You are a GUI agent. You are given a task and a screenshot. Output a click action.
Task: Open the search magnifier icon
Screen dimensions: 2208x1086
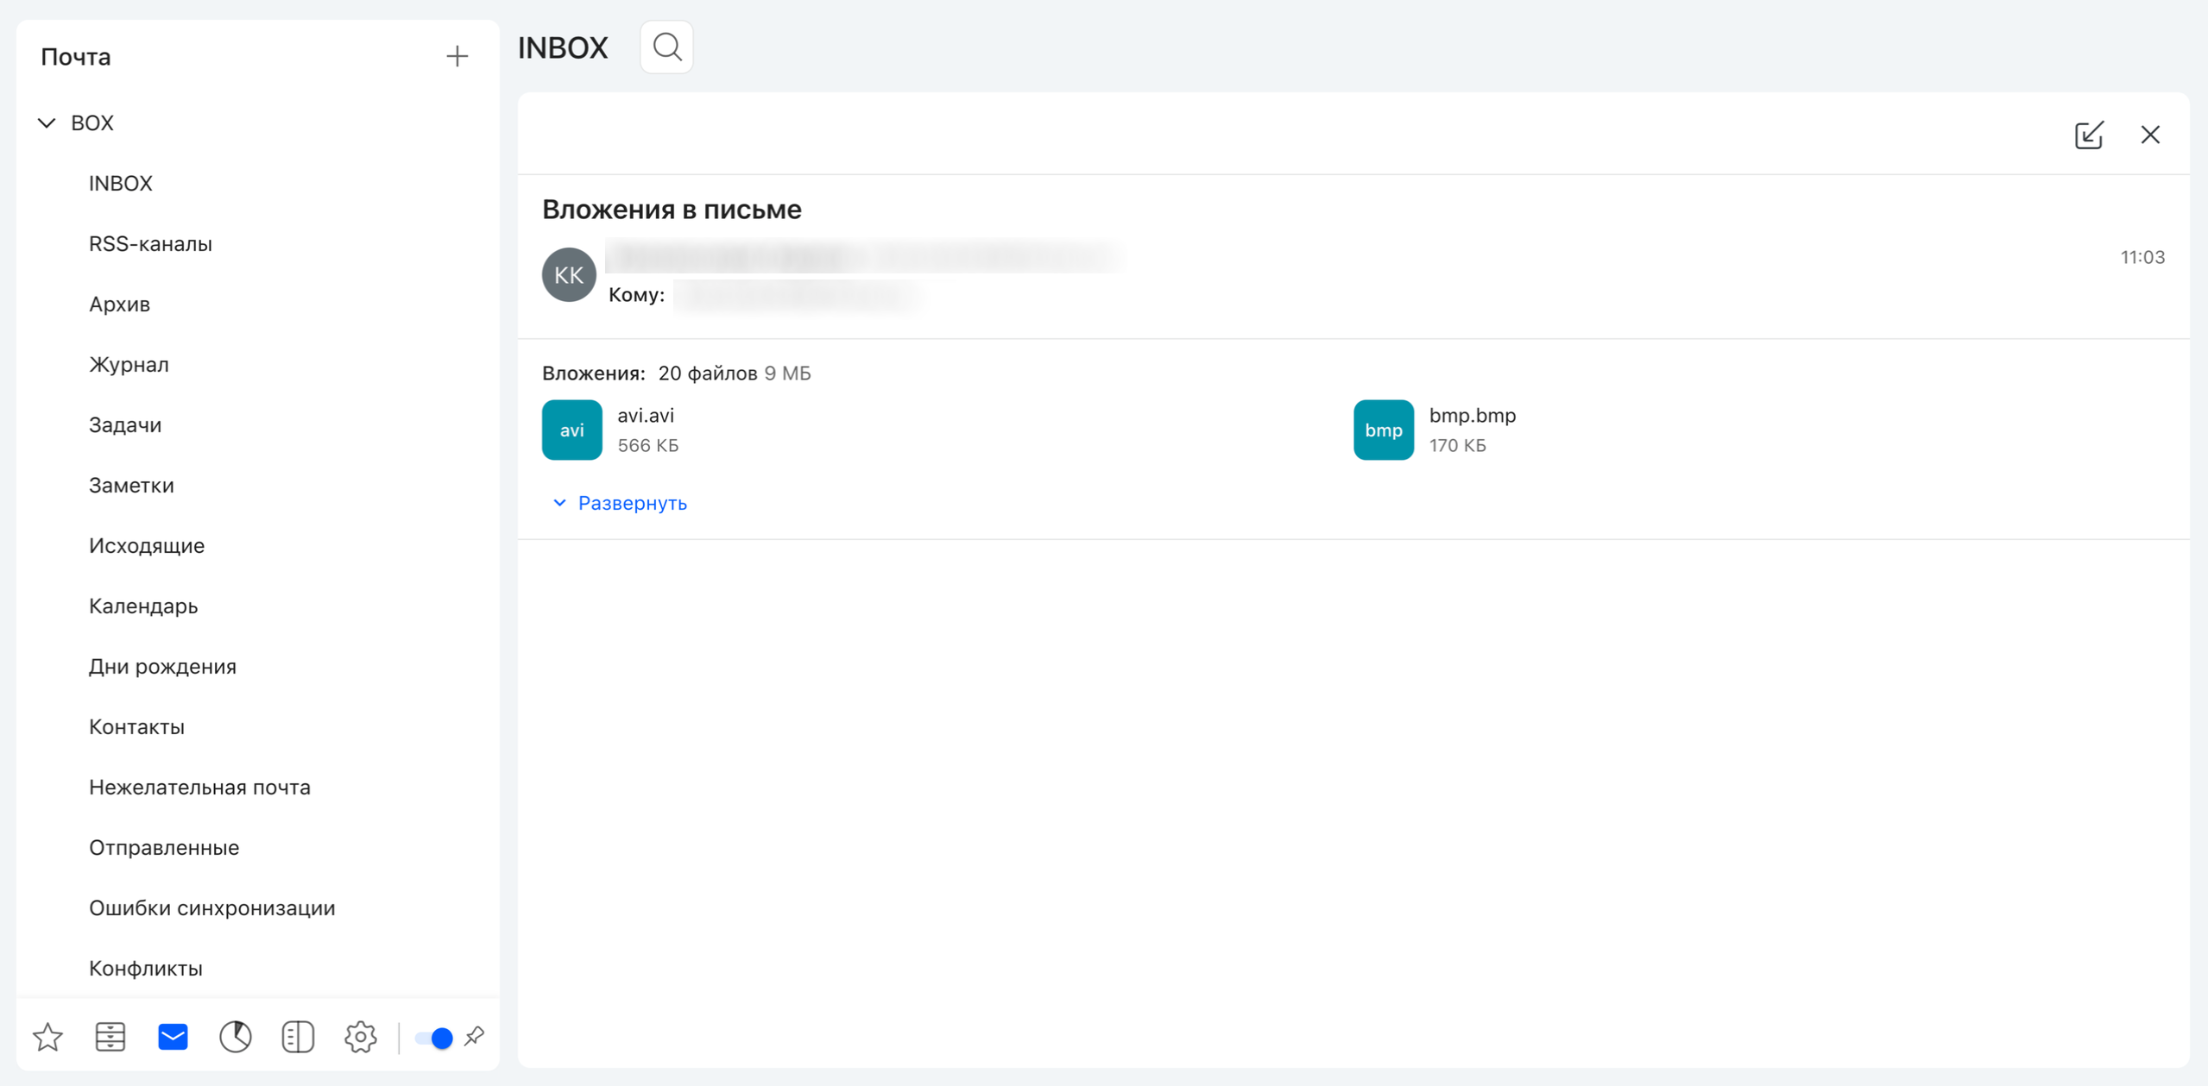point(666,47)
